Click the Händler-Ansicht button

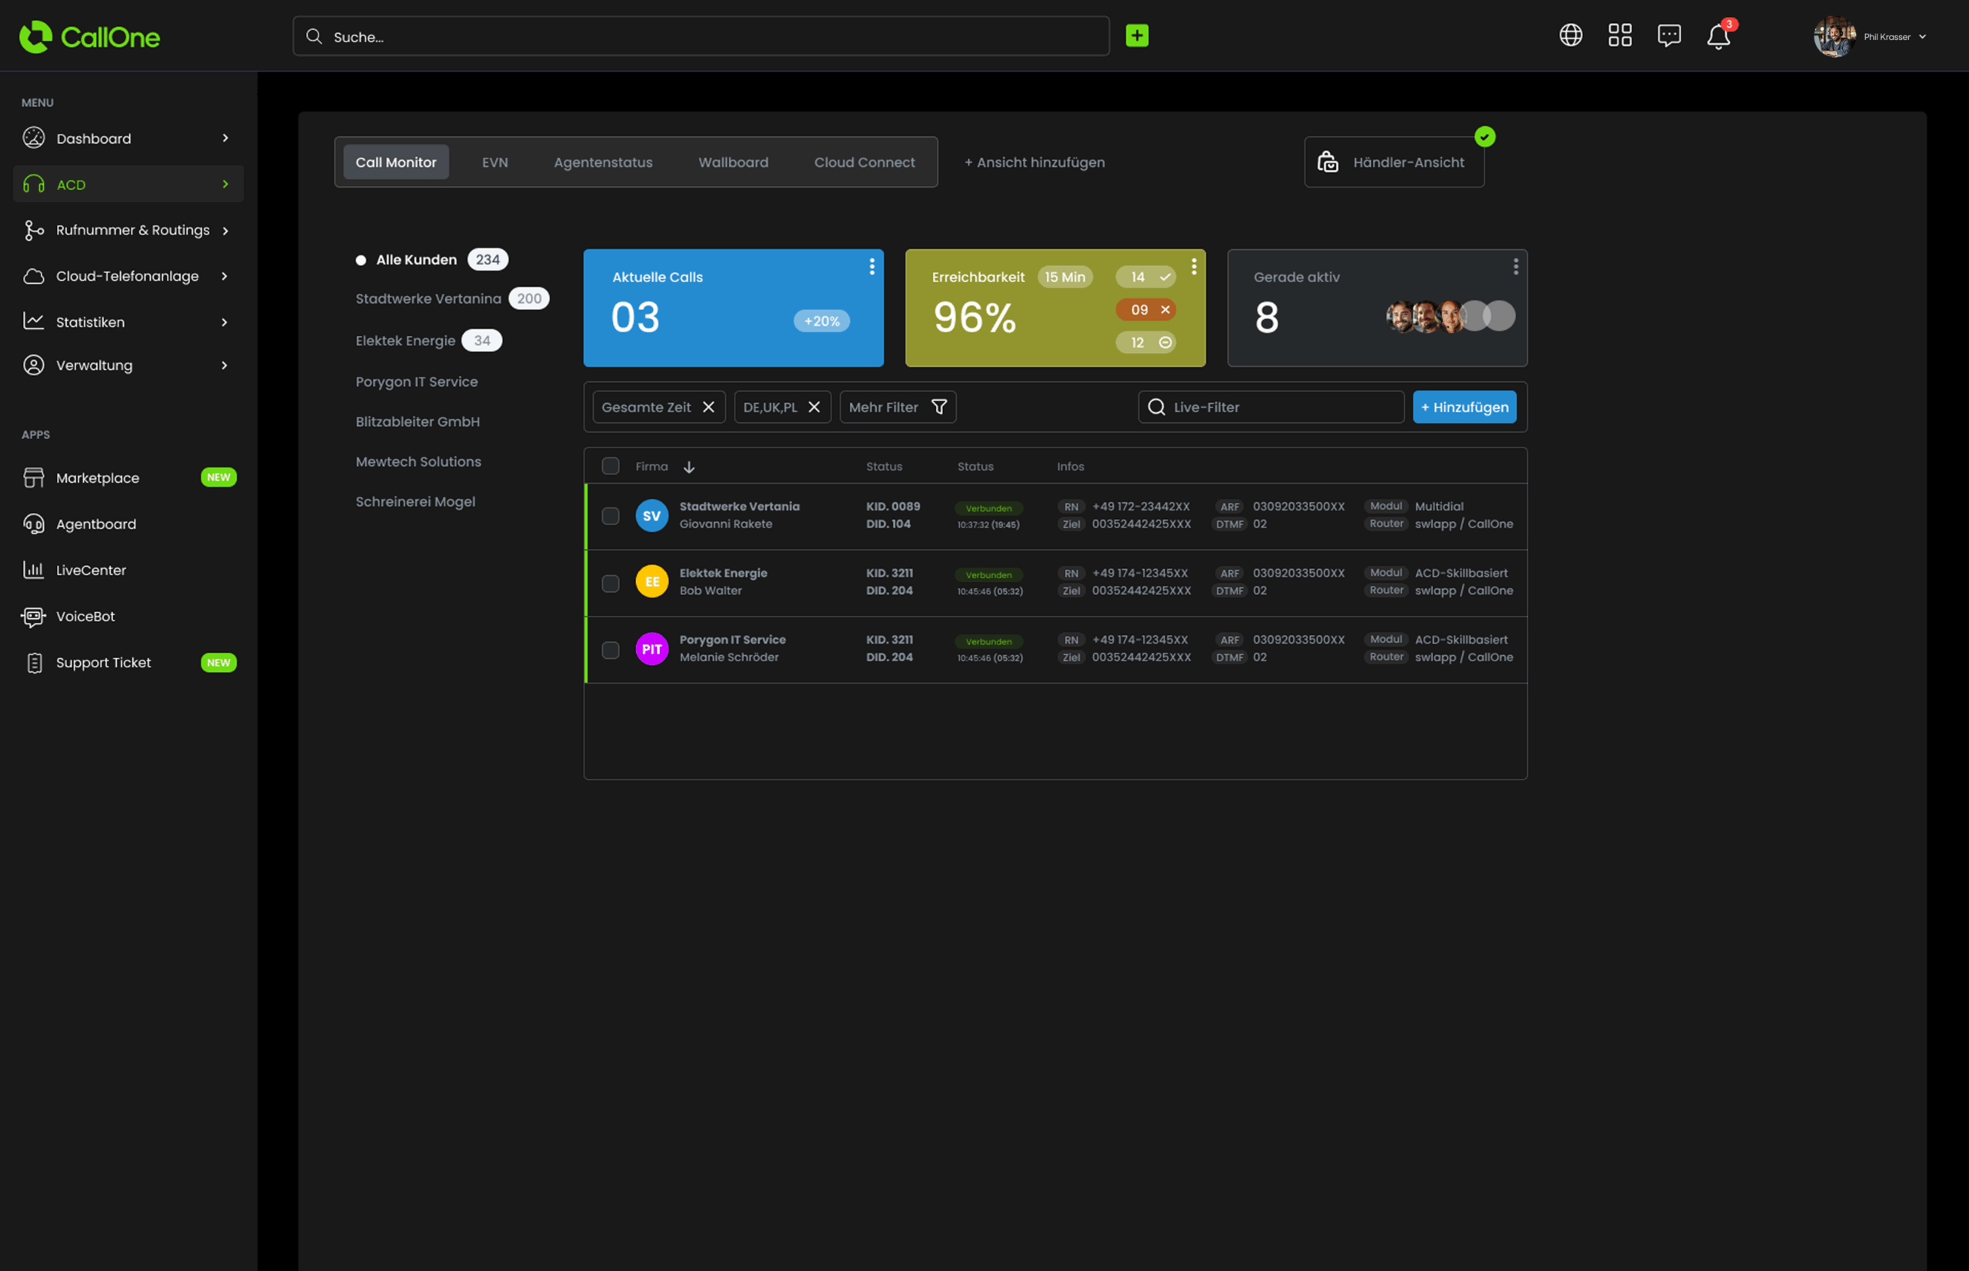pyautogui.click(x=1394, y=161)
